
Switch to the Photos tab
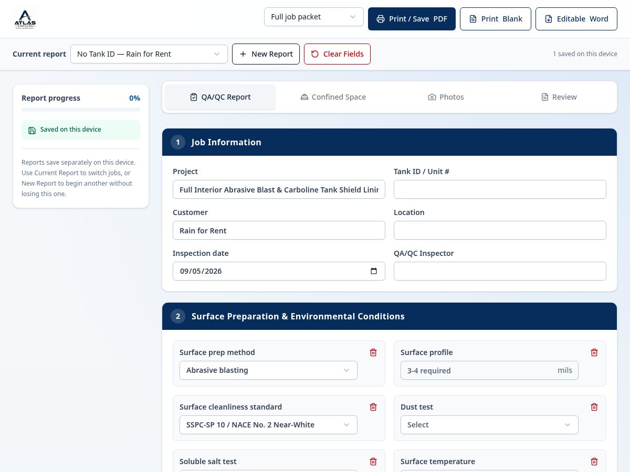(x=446, y=97)
